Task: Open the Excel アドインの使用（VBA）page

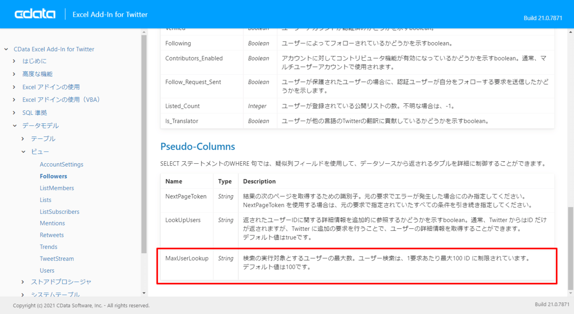Action: tap(63, 100)
